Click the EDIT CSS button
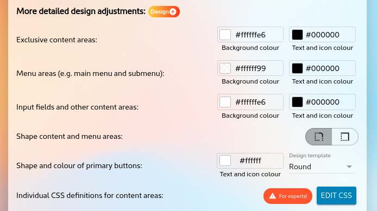Screen dimensions: 377x211 [336, 196]
